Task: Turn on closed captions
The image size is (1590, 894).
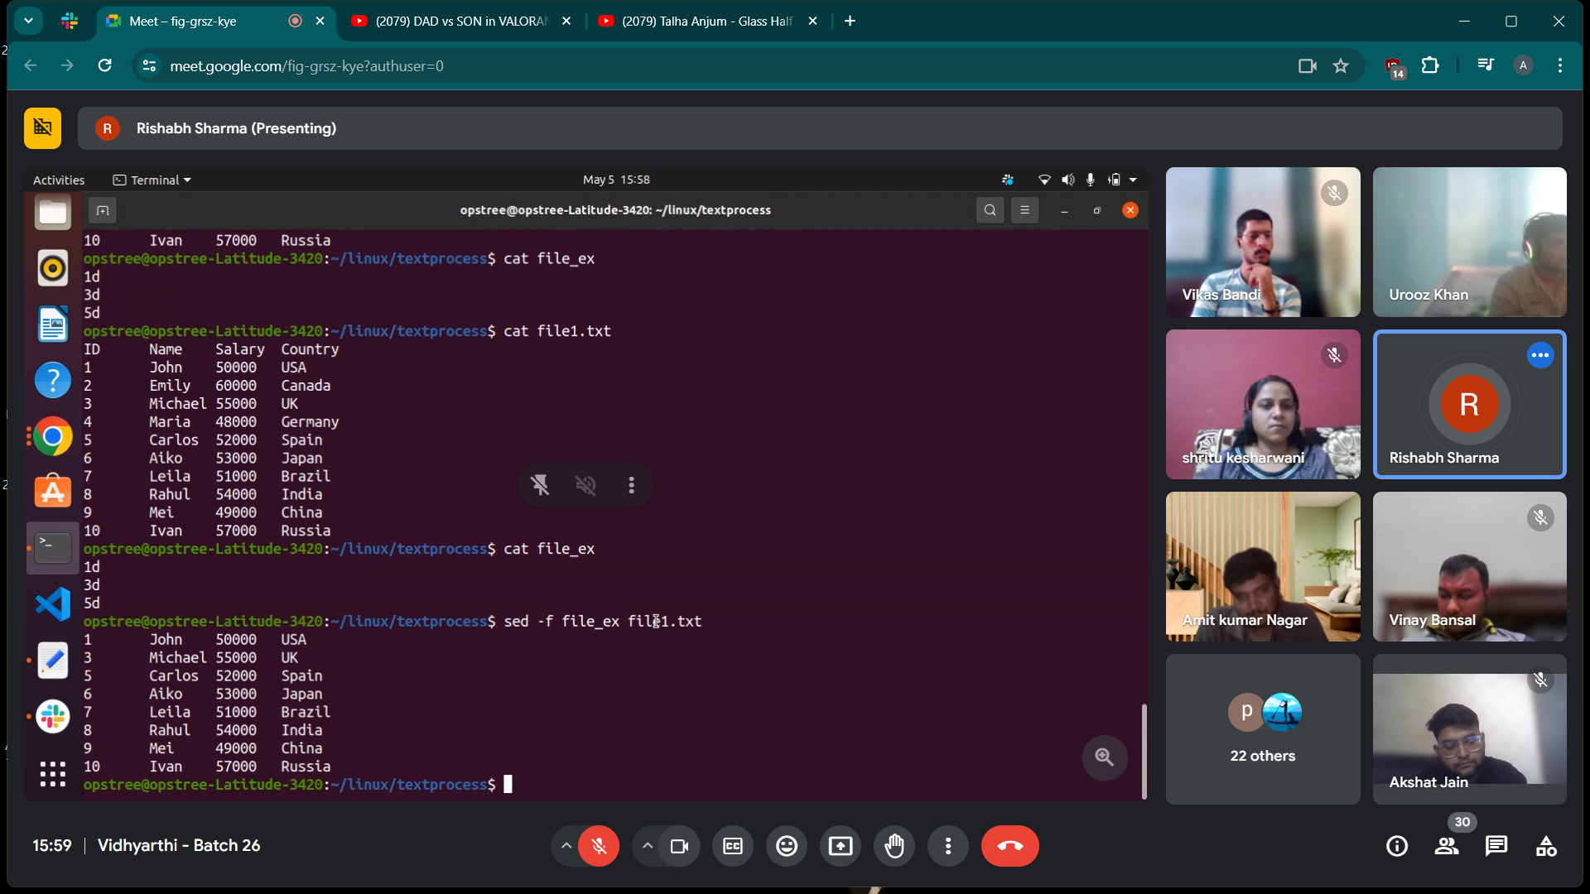Action: click(733, 846)
